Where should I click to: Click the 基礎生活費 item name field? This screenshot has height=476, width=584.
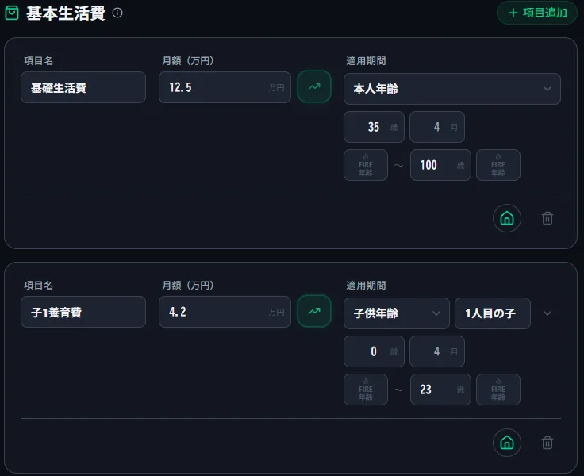tap(83, 87)
